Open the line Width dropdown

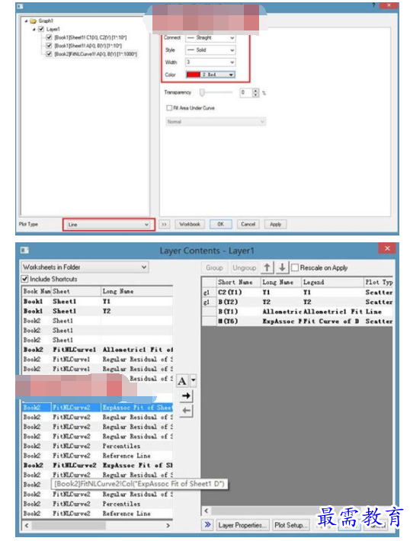[210, 62]
